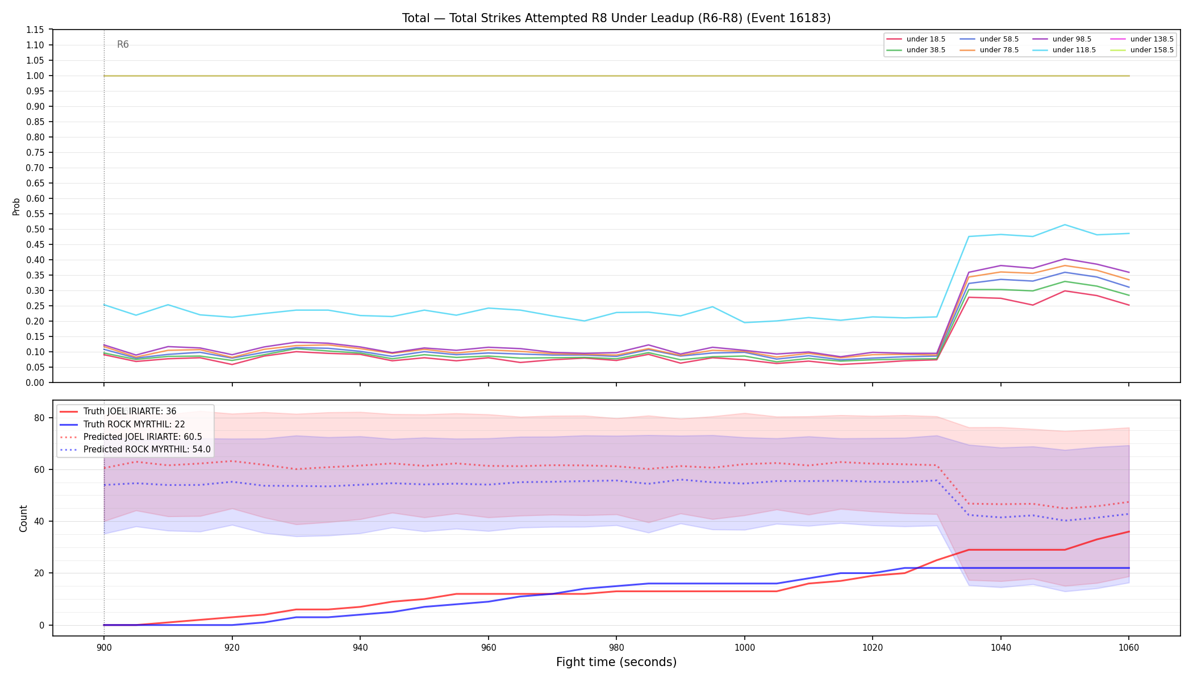Click the red line swatch for Truth JOEL IRIARTE
The width and height of the screenshot is (1193, 682).
tap(69, 411)
